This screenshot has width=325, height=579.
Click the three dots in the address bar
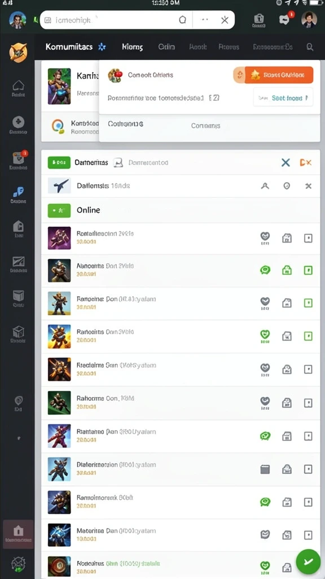point(205,20)
